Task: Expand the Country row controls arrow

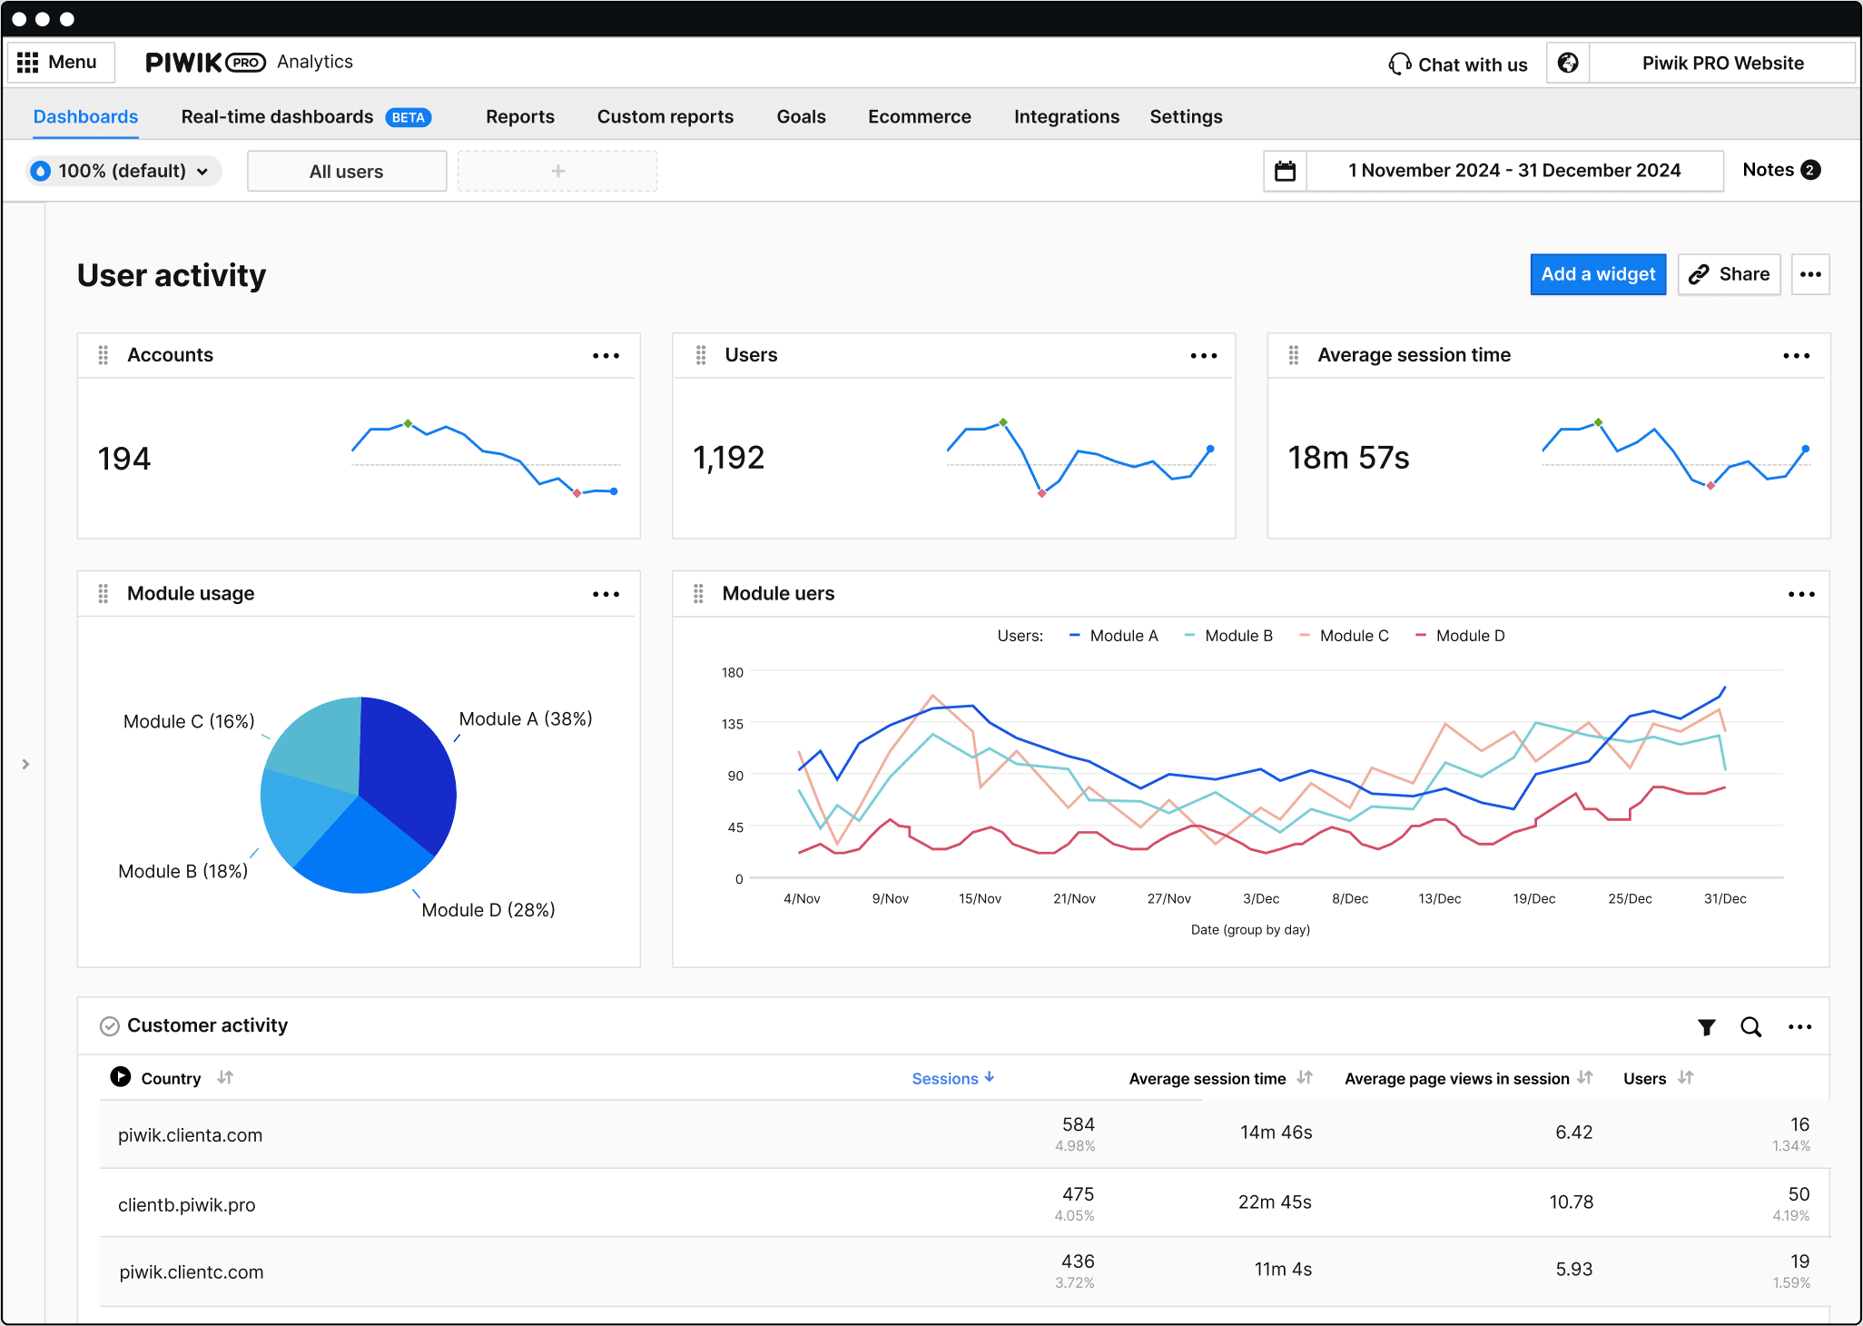Action: pyautogui.click(x=121, y=1077)
